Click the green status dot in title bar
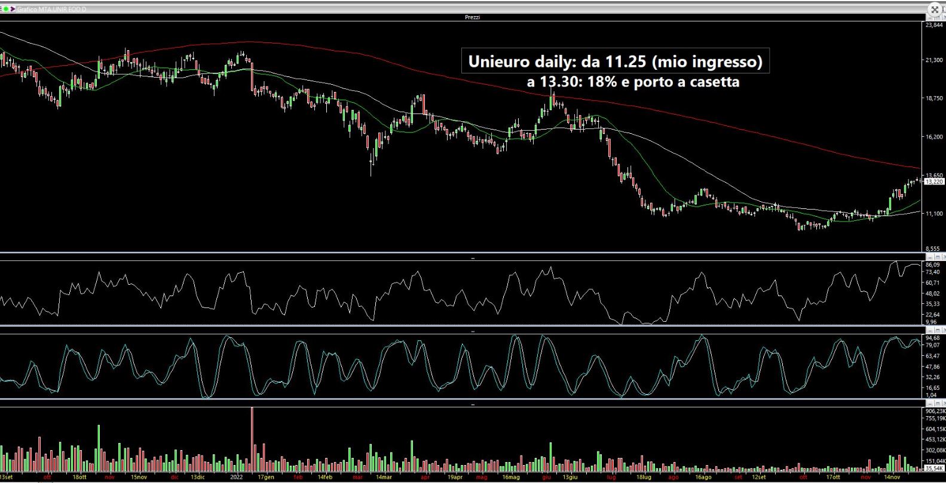The height and width of the screenshot is (483, 946). pyautogui.click(x=6, y=9)
